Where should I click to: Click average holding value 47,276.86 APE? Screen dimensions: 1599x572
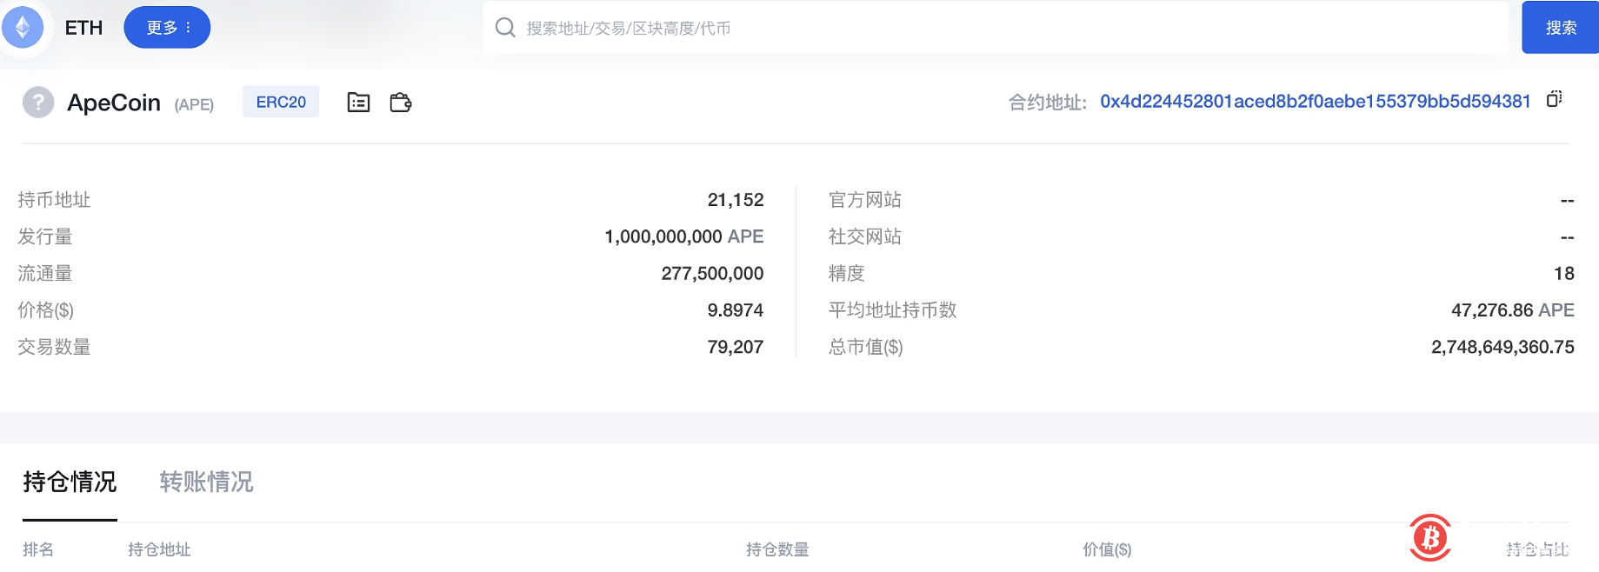(1513, 310)
